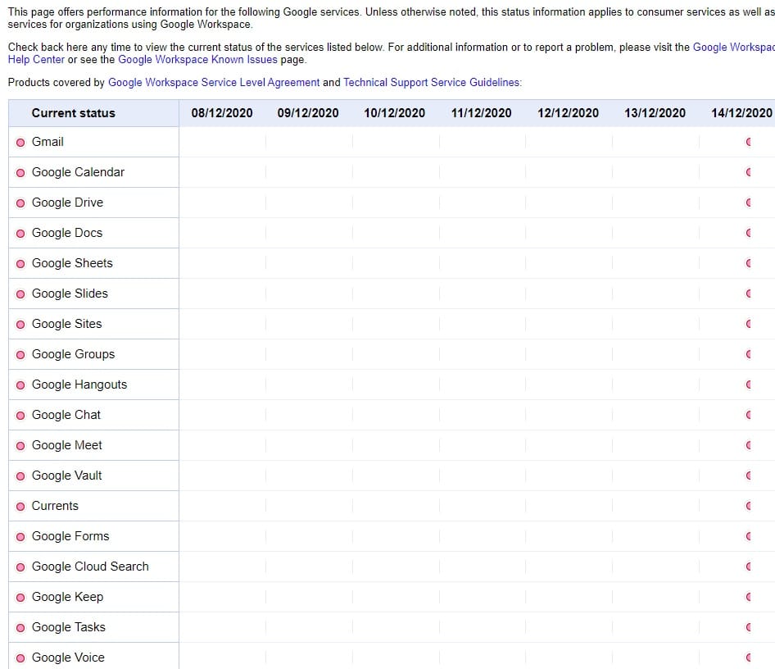Select the Google Keep service name

pos(67,597)
